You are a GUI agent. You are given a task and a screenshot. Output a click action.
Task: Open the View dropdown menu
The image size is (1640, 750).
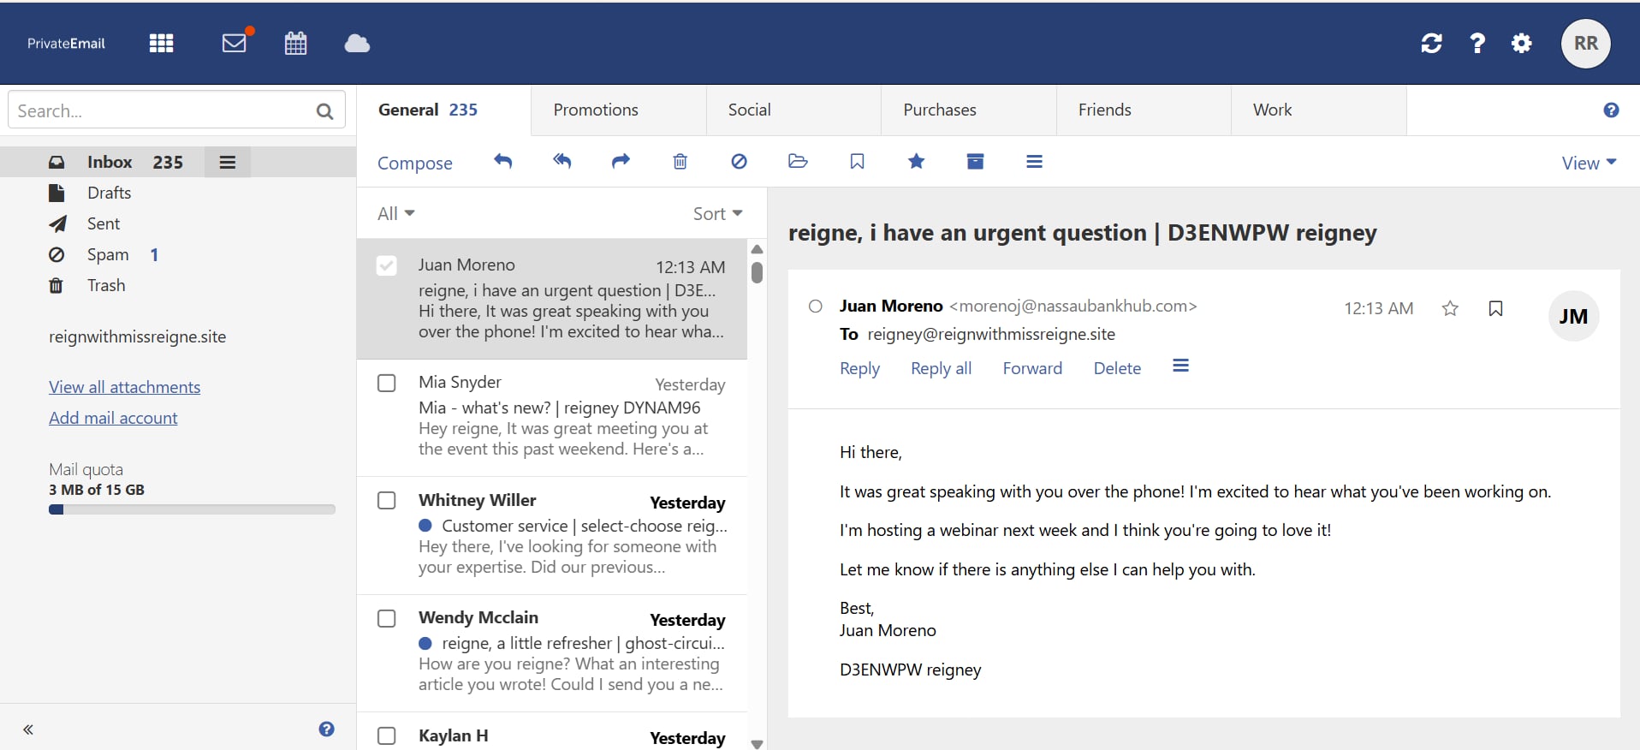click(x=1589, y=163)
